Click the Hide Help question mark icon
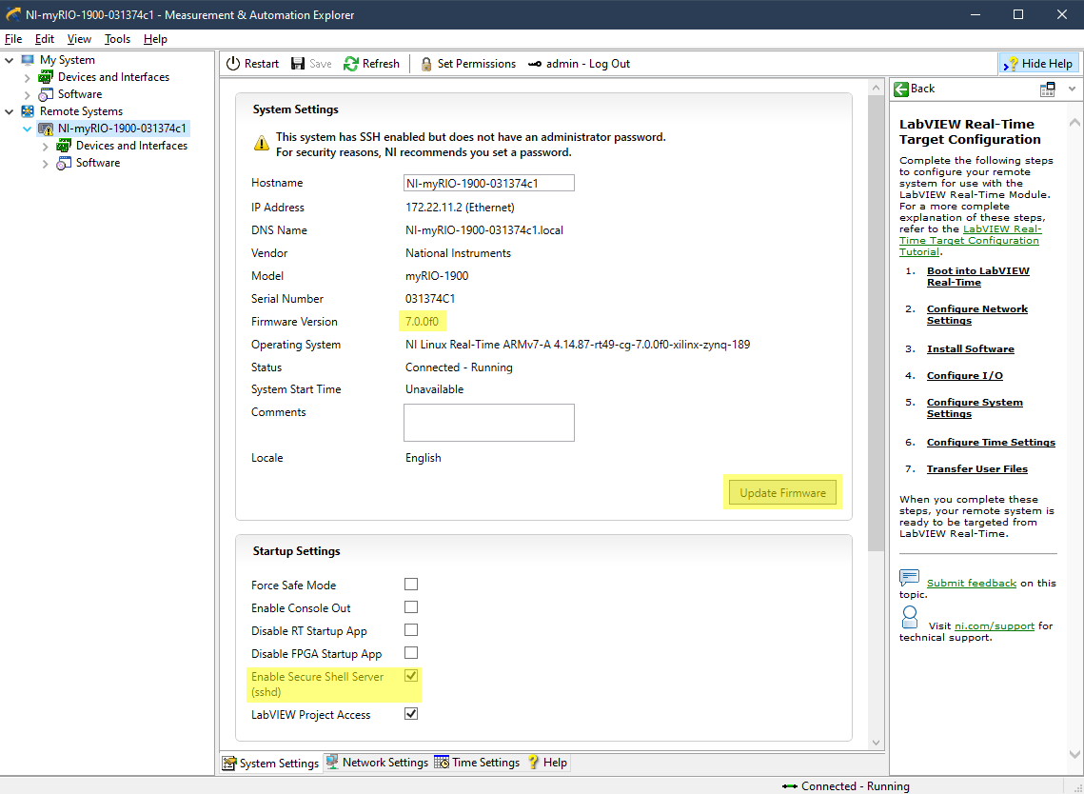 tap(1011, 64)
